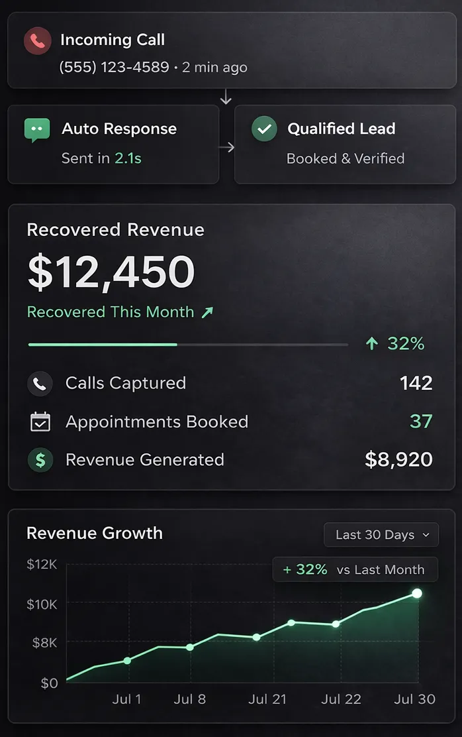The image size is (462, 737).
Task: Click the green up arrow beside 32%
Action: coord(372,343)
